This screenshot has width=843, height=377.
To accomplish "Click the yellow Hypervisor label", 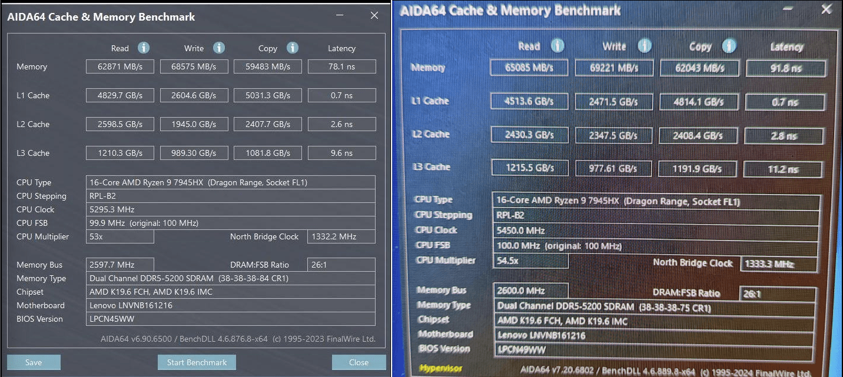I will tap(440, 368).
